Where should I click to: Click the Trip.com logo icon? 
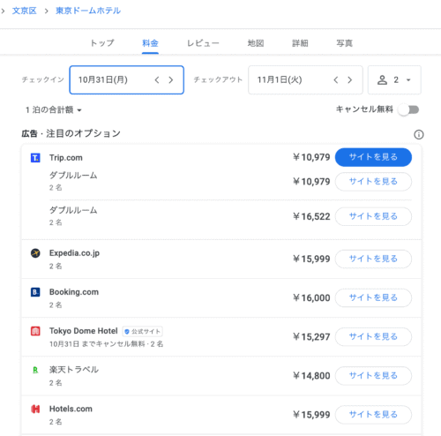(35, 158)
